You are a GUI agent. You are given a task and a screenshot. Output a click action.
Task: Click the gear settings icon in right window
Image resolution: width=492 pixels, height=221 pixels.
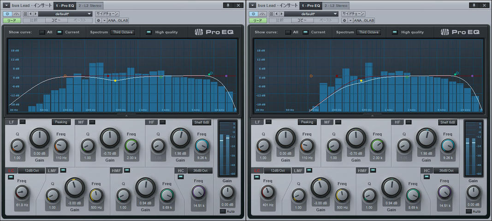(344, 20)
